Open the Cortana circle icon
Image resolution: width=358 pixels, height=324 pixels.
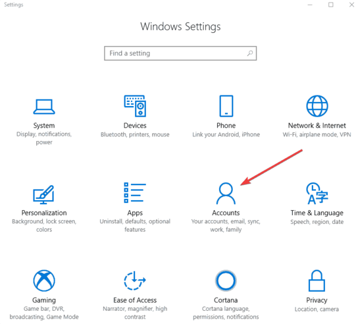tap(226, 281)
